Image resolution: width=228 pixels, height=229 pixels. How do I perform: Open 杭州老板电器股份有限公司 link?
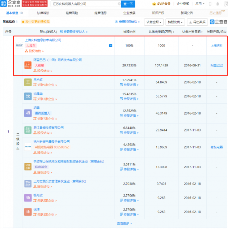pyautogui.click(x=51, y=142)
